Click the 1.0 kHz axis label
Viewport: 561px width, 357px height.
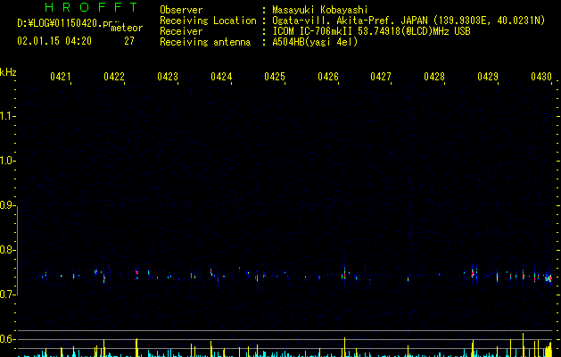(x=7, y=161)
